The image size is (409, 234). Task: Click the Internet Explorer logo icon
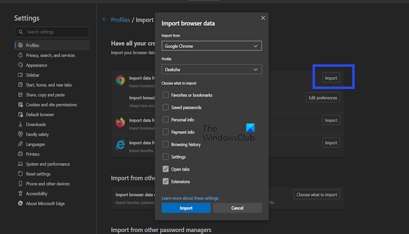pos(120,144)
